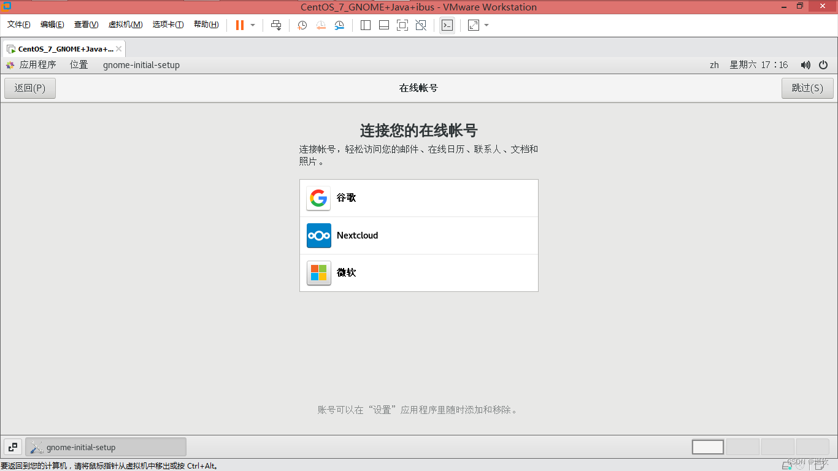
Task: Click the 账号可以在“设置”应用程序里随时添加和移除 note
Action: coord(418,410)
